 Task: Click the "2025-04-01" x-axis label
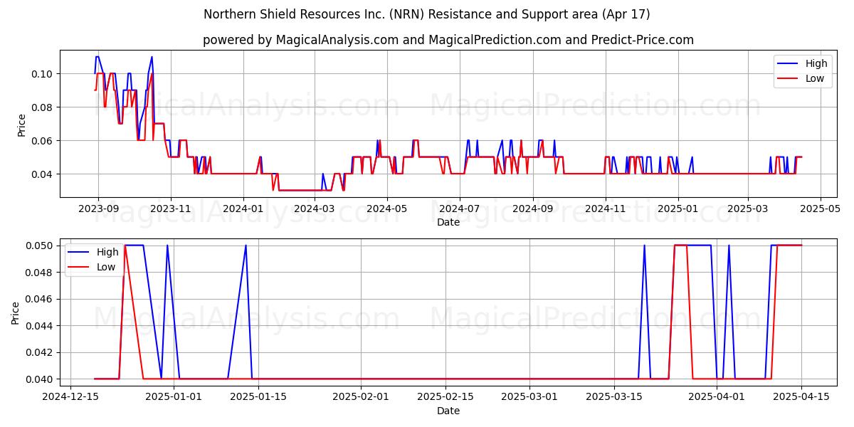(x=717, y=397)
